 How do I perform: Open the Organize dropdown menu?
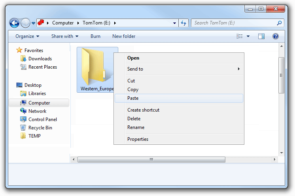[x=27, y=36]
